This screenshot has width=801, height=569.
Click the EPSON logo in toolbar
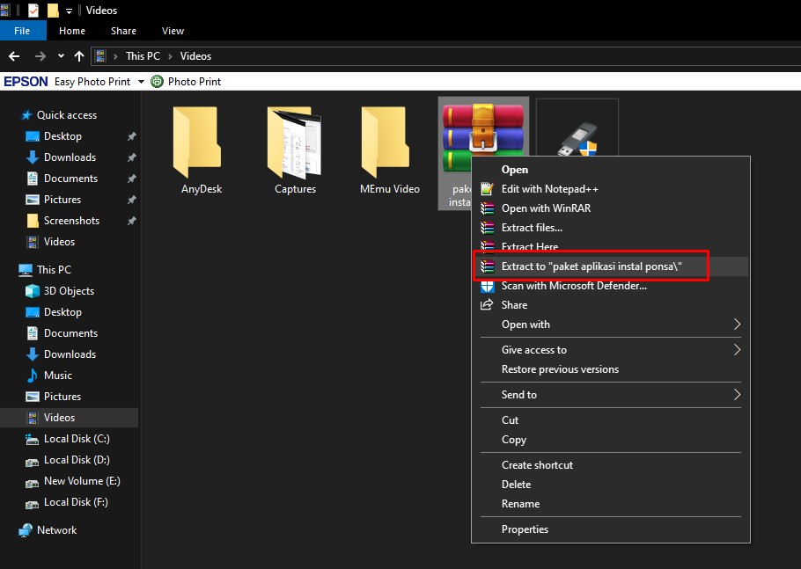[x=26, y=82]
